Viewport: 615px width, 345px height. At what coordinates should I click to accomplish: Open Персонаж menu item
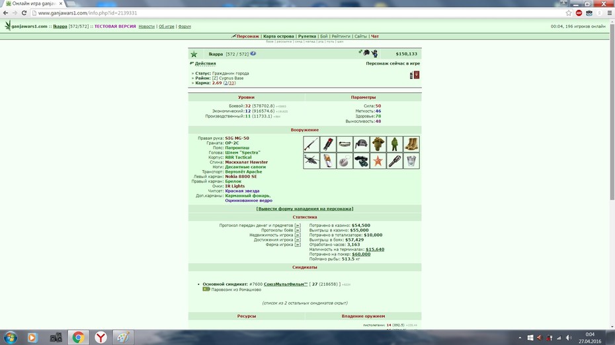point(247,36)
